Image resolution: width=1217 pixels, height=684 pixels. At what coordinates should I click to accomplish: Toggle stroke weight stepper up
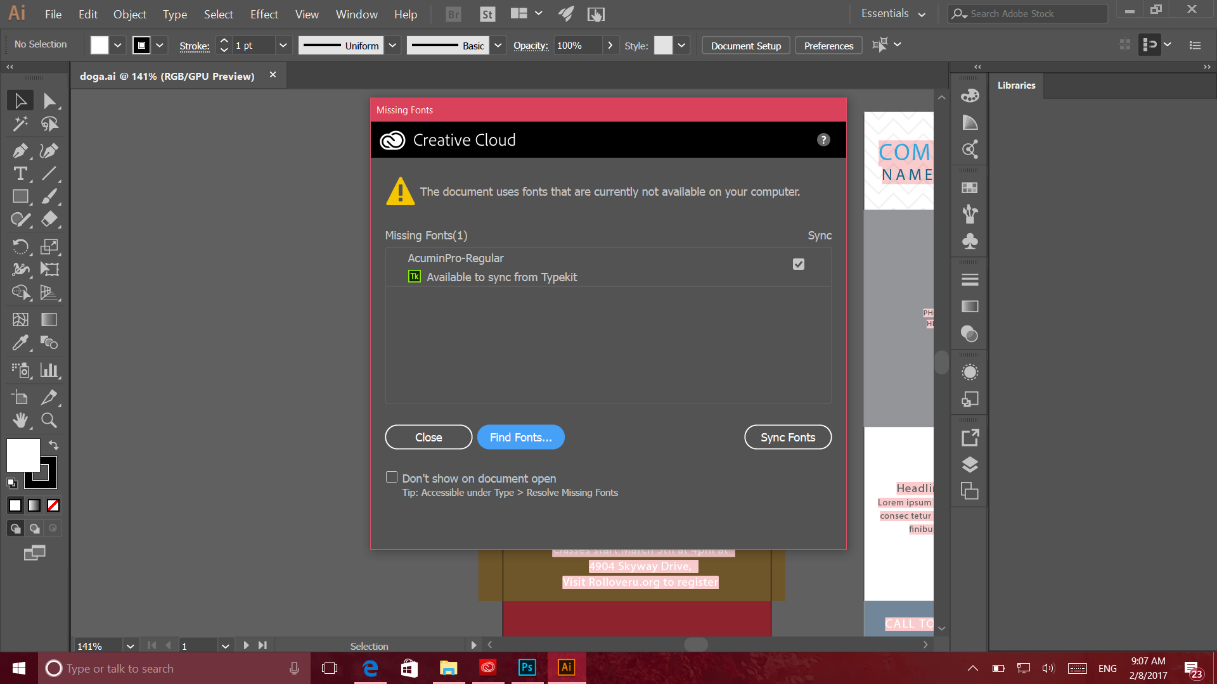pyautogui.click(x=223, y=41)
